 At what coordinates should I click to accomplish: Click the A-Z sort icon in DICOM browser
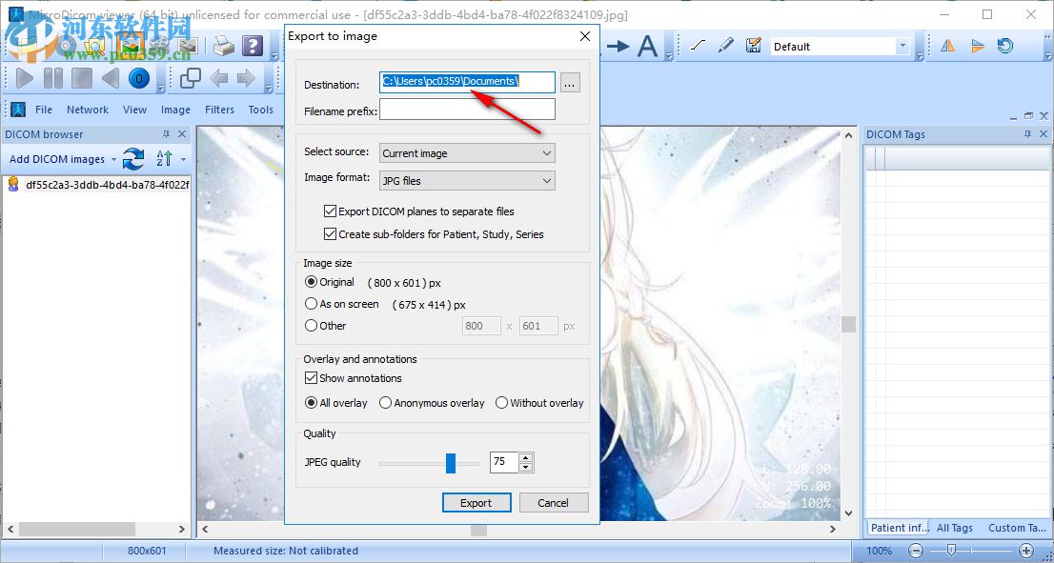point(165,158)
